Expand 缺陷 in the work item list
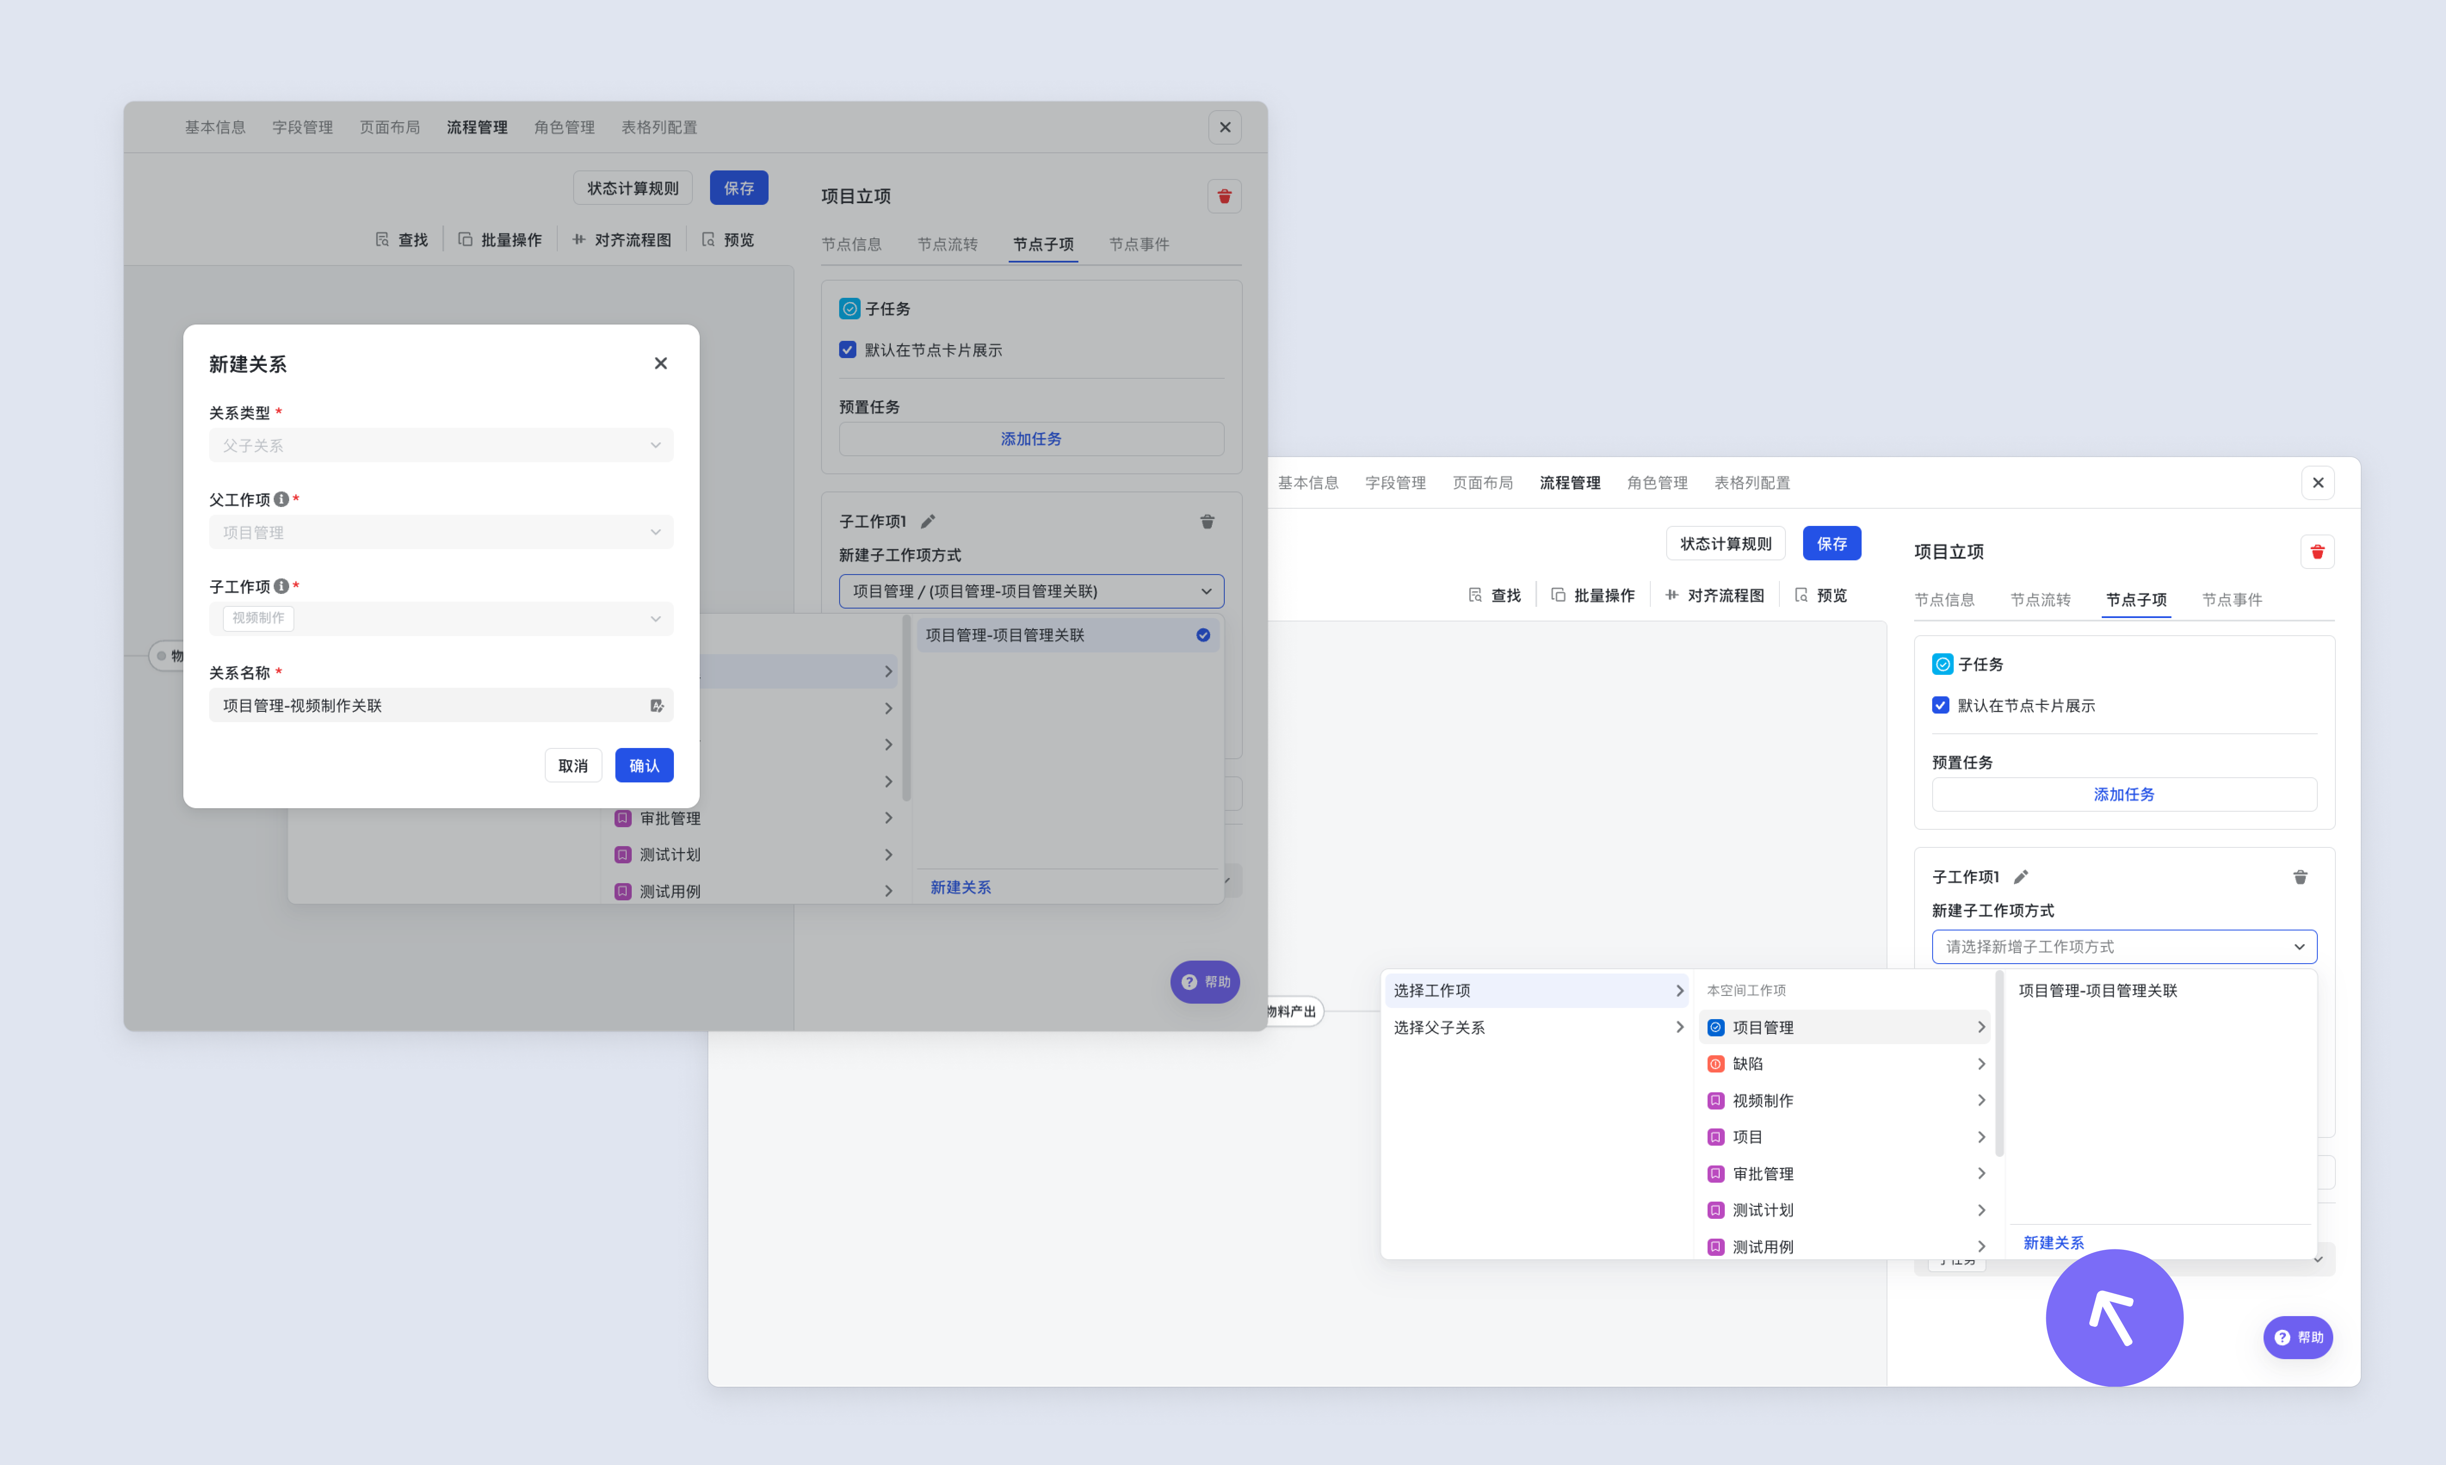Screen dimensions: 2446x1465 coord(1844,1064)
